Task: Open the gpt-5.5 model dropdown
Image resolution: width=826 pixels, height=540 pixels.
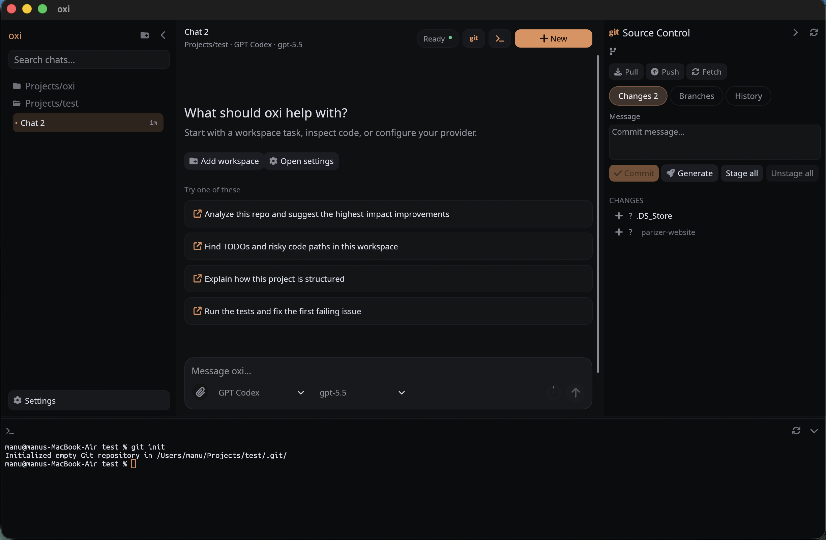Action: click(x=362, y=393)
